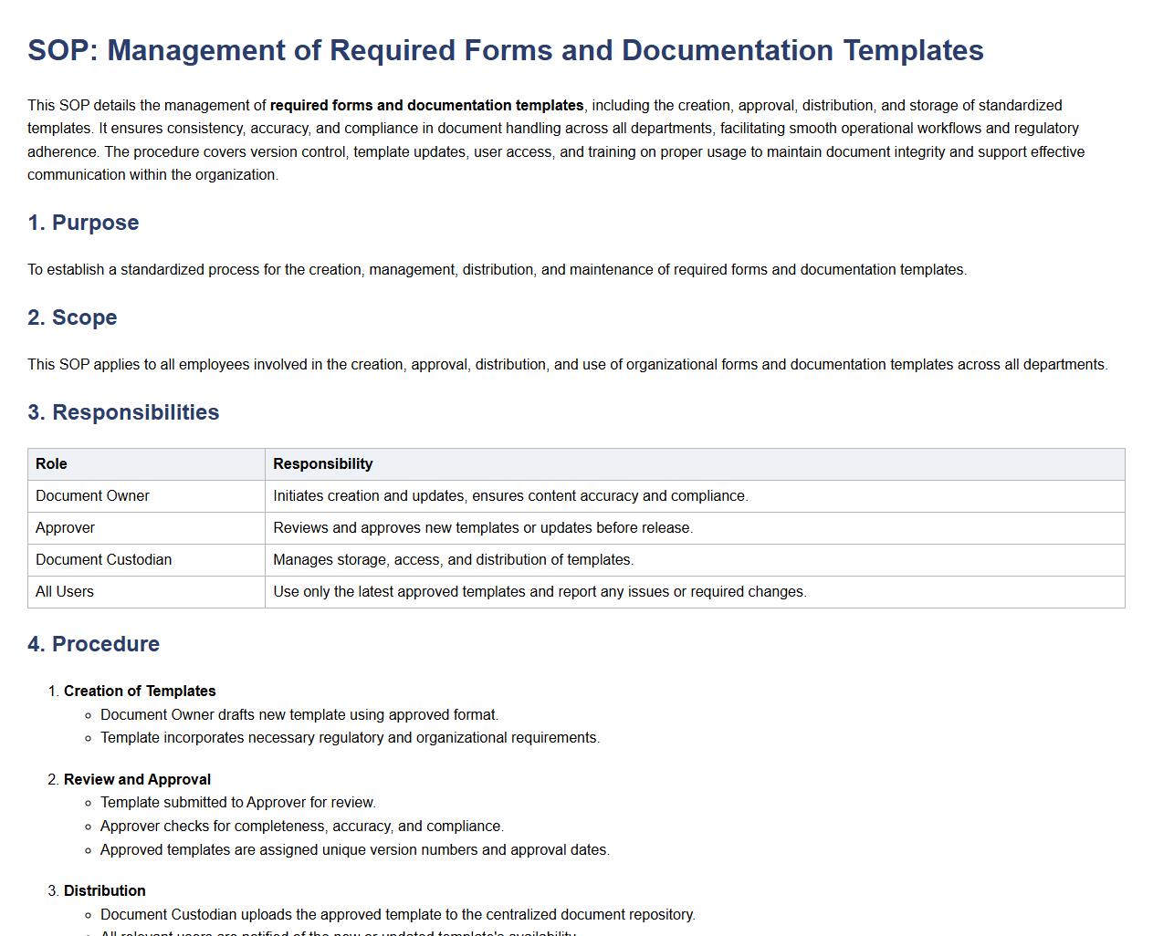The height and width of the screenshot is (936, 1153).
Task: Click the '4. Procedure' heading
Action: 93,644
